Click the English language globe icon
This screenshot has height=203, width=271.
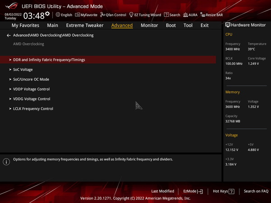pyautogui.click(x=58, y=15)
